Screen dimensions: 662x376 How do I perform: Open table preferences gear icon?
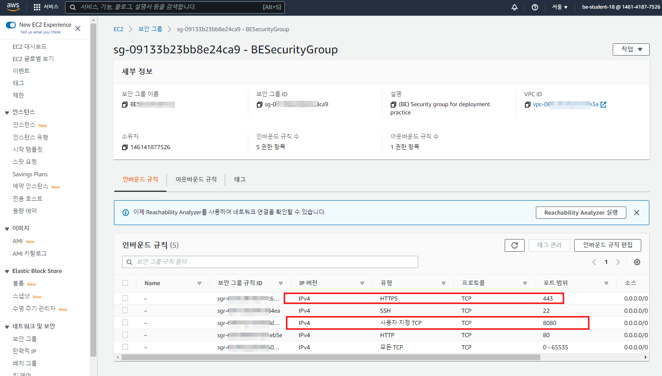637,262
